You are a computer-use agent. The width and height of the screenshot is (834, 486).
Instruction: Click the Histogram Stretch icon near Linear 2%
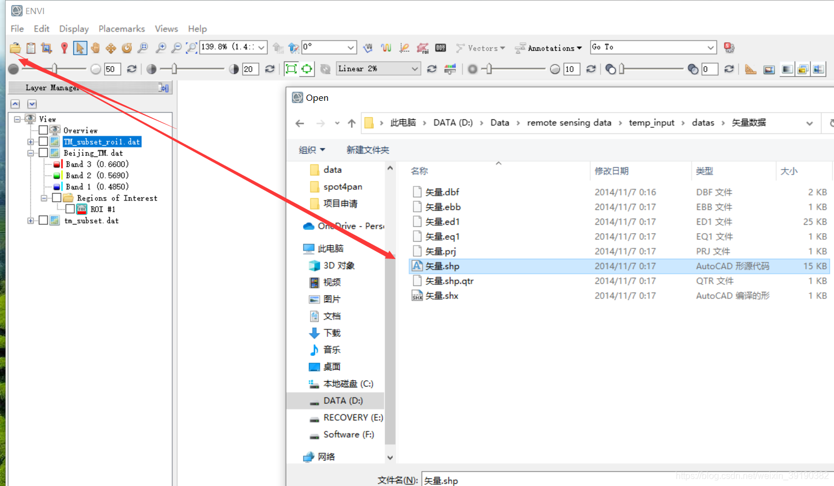point(450,69)
